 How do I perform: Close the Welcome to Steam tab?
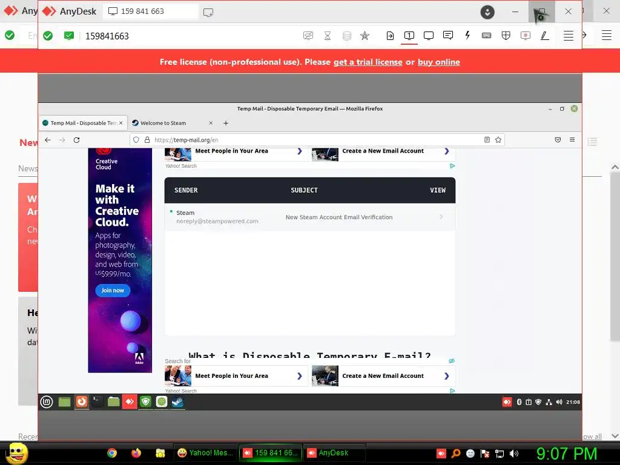click(211, 123)
